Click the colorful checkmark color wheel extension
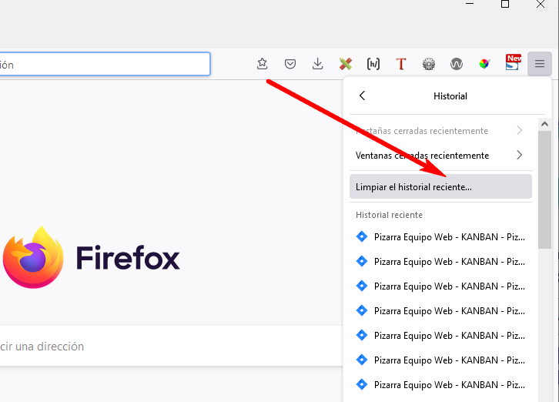The height and width of the screenshot is (402, 559). [484, 64]
